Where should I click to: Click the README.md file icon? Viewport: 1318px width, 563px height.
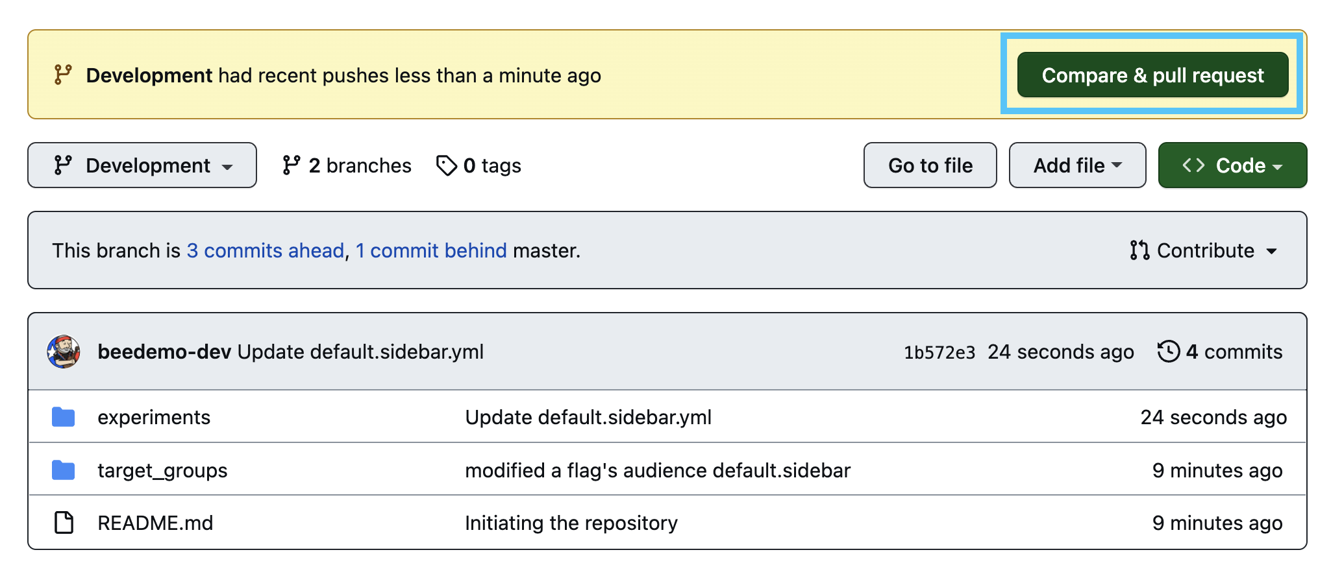click(x=64, y=523)
